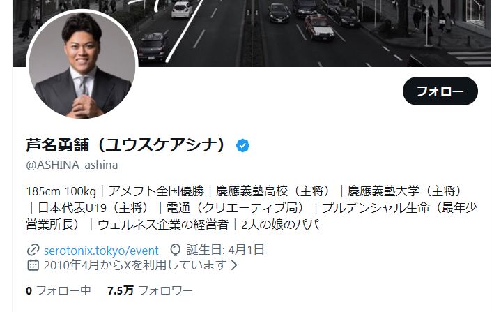
Task: Open the 7.5万 フォロワー followers list
Action: pyautogui.click(x=151, y=290)
